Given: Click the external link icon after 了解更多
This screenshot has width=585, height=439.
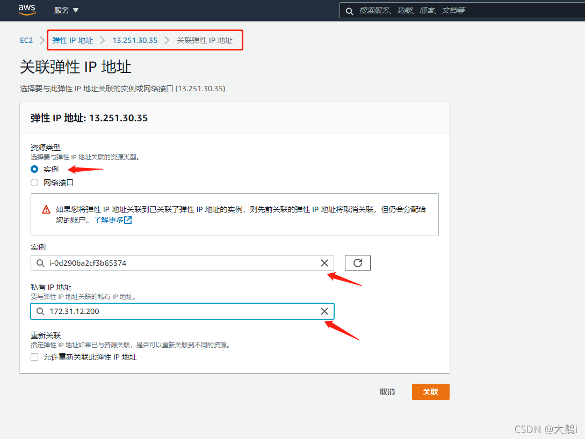Looking at the screenshot, I should point(128,220).
